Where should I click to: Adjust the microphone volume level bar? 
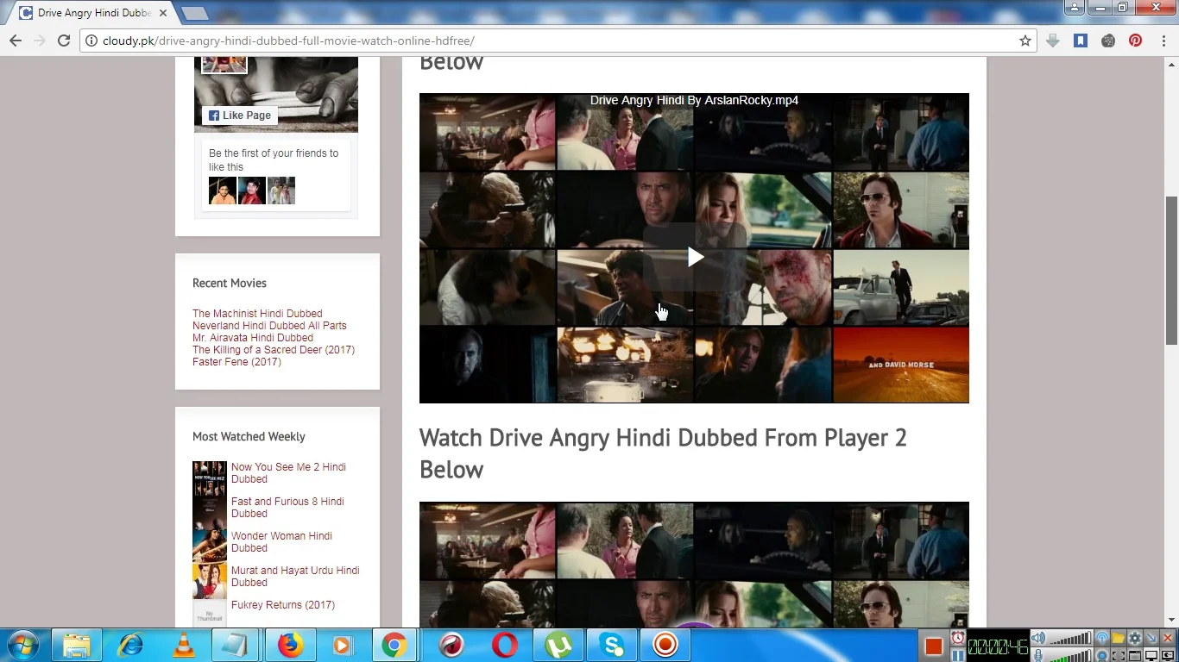tap(1070, 656)
